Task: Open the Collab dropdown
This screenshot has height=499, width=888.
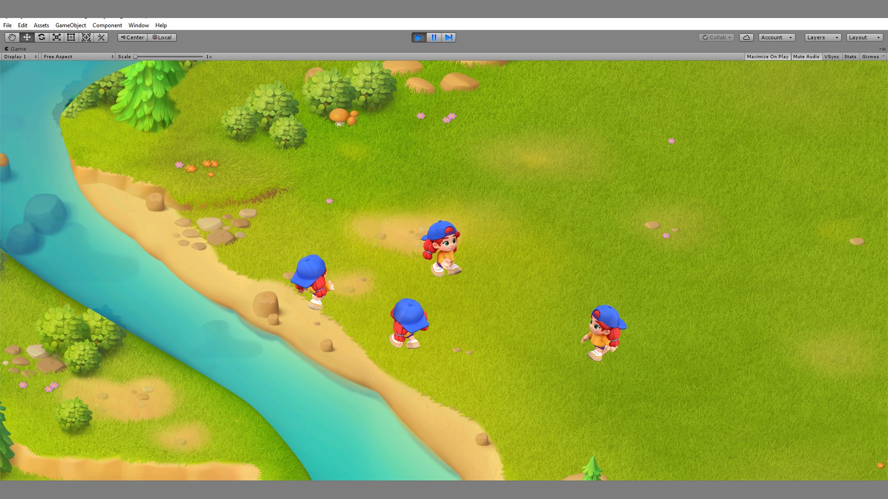Action: tap(716, 37)
